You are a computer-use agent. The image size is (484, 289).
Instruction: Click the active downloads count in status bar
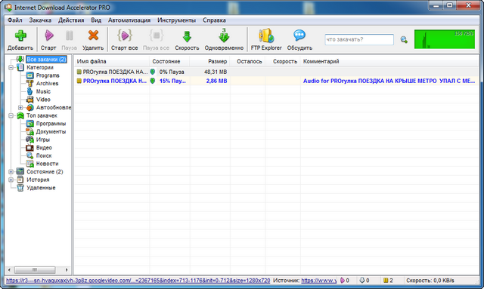coord(345,281)
